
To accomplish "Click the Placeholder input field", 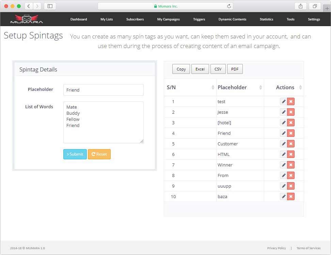I will [103, 90].
